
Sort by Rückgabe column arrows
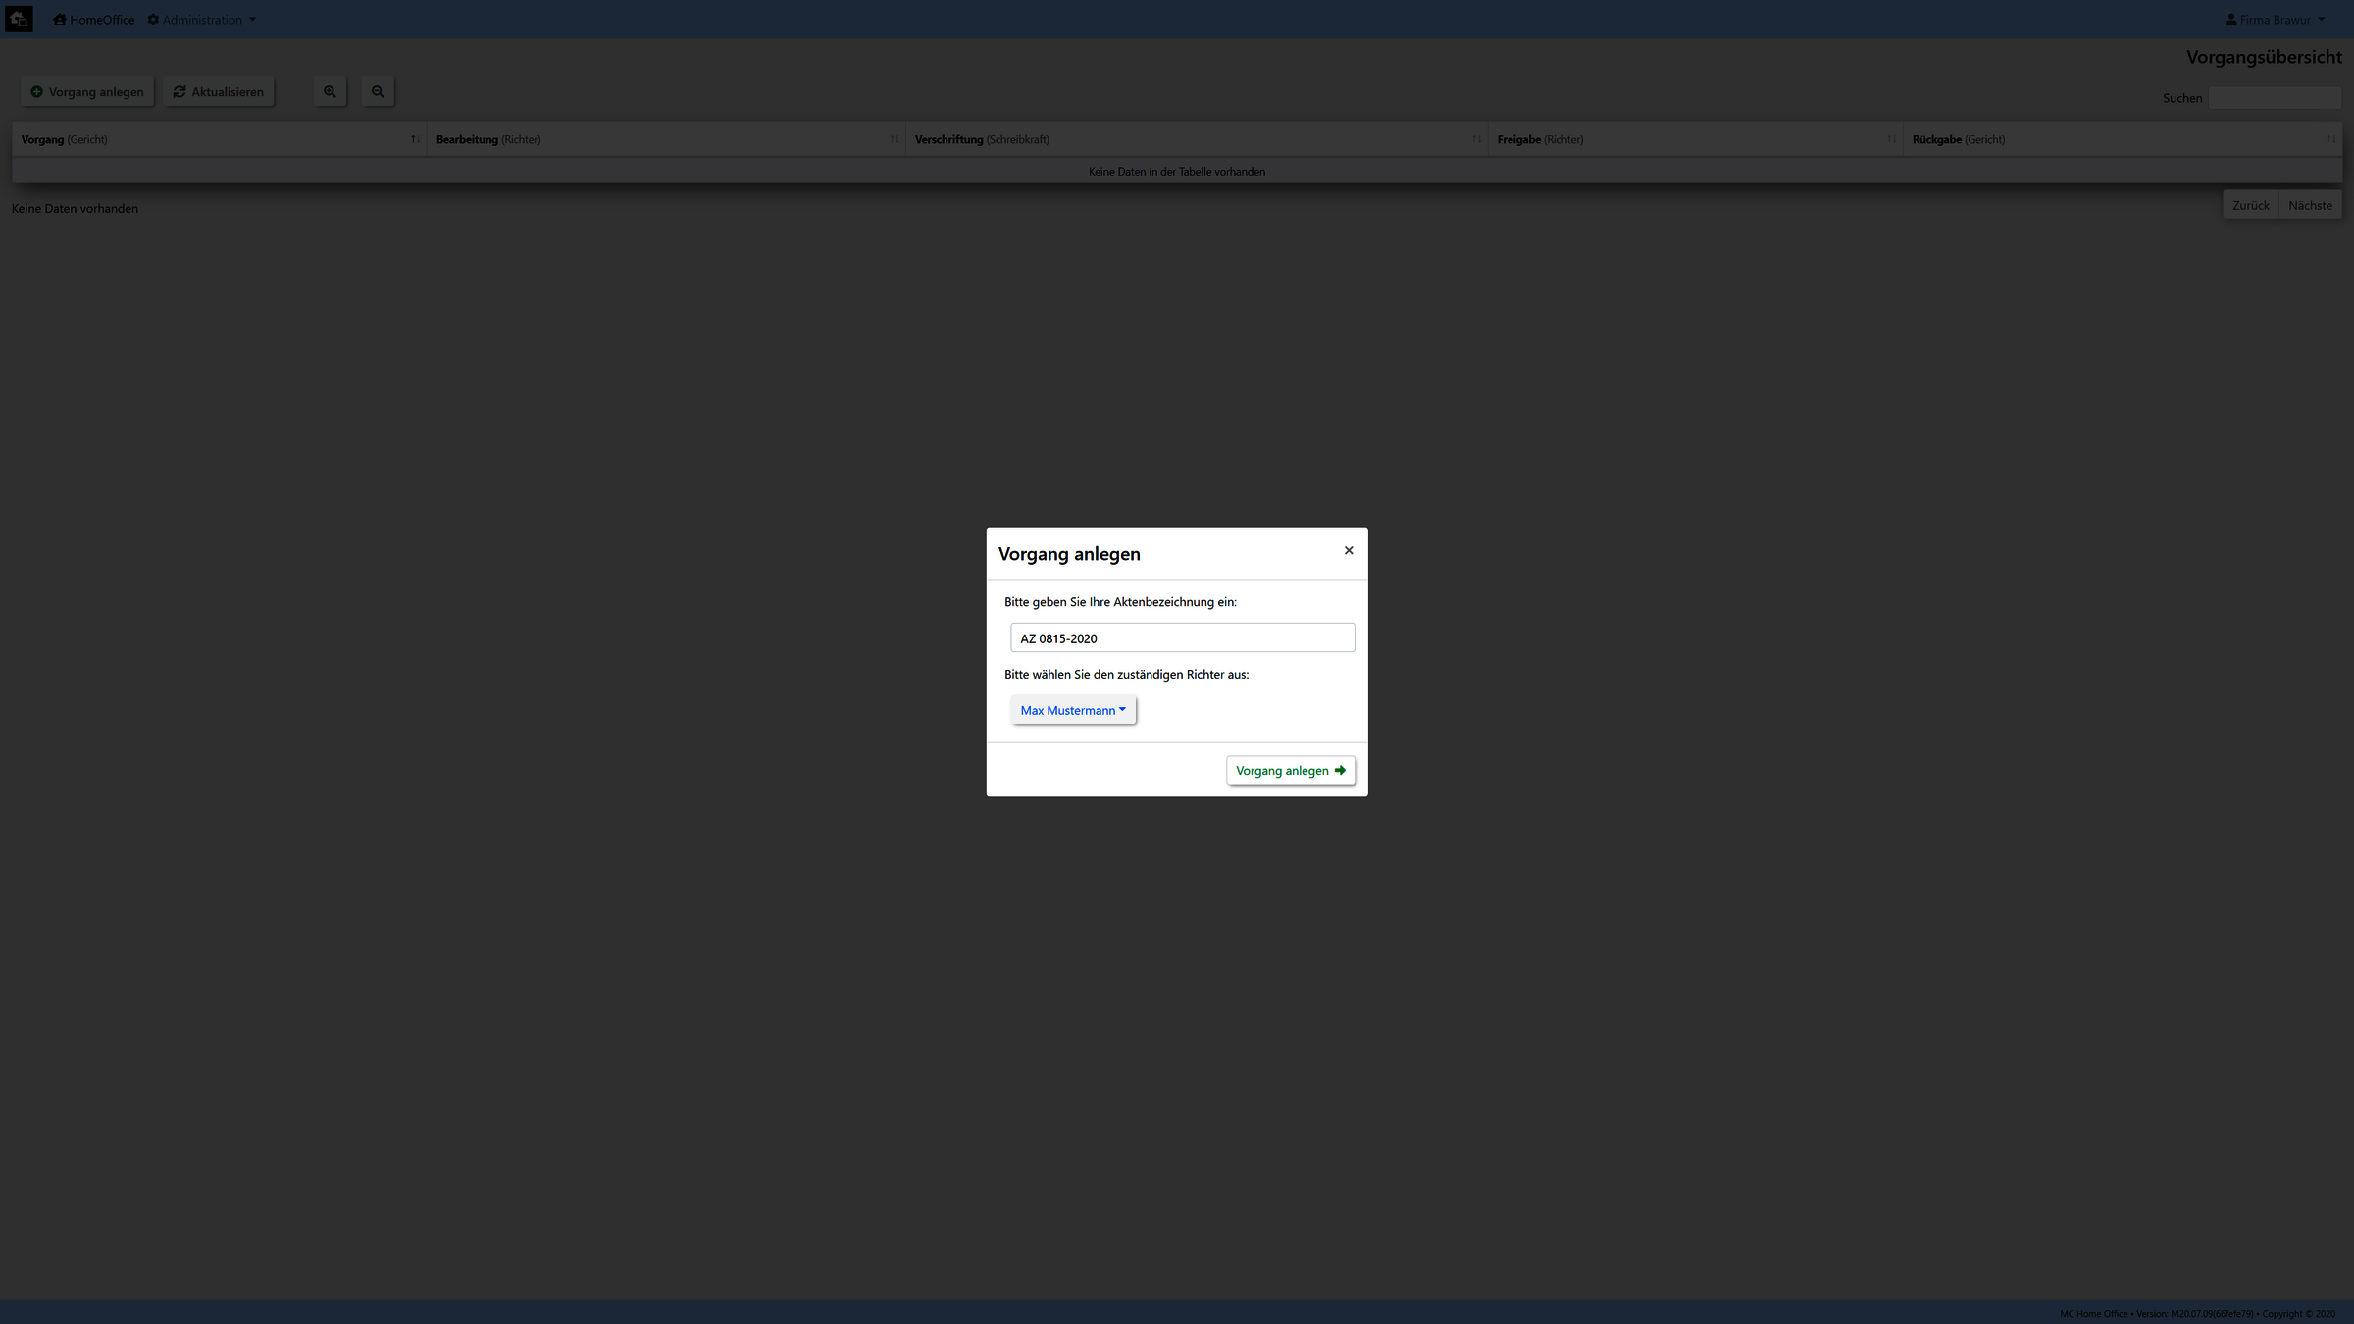(2330, 139)
